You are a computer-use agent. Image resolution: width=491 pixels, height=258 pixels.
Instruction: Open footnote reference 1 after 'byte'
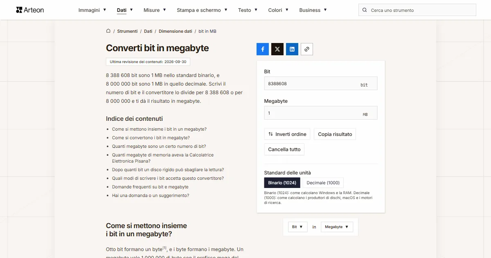pyautogui.click(x=164, y=248)
